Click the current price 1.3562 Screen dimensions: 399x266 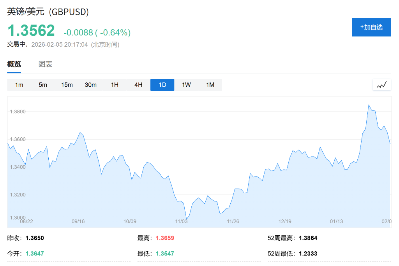(x=31, y=30)
